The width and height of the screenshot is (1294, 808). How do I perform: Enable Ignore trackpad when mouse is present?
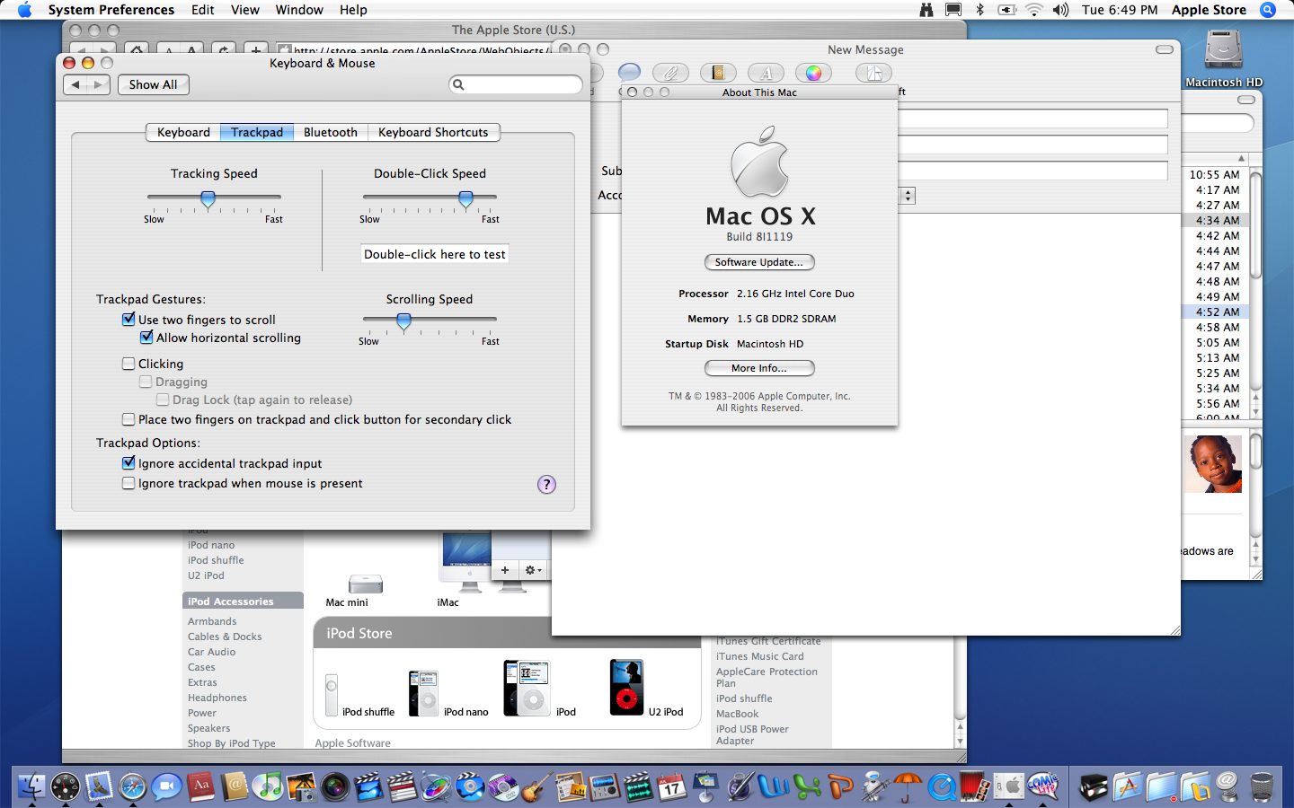point(129,483)
